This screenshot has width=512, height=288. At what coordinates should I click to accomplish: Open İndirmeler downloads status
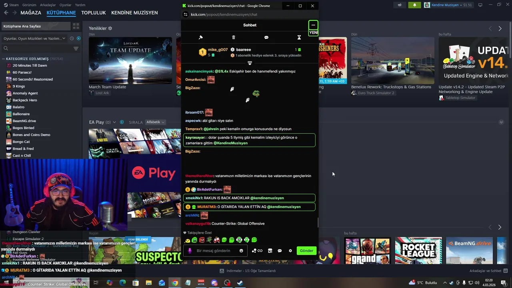[x=248, y=271]
